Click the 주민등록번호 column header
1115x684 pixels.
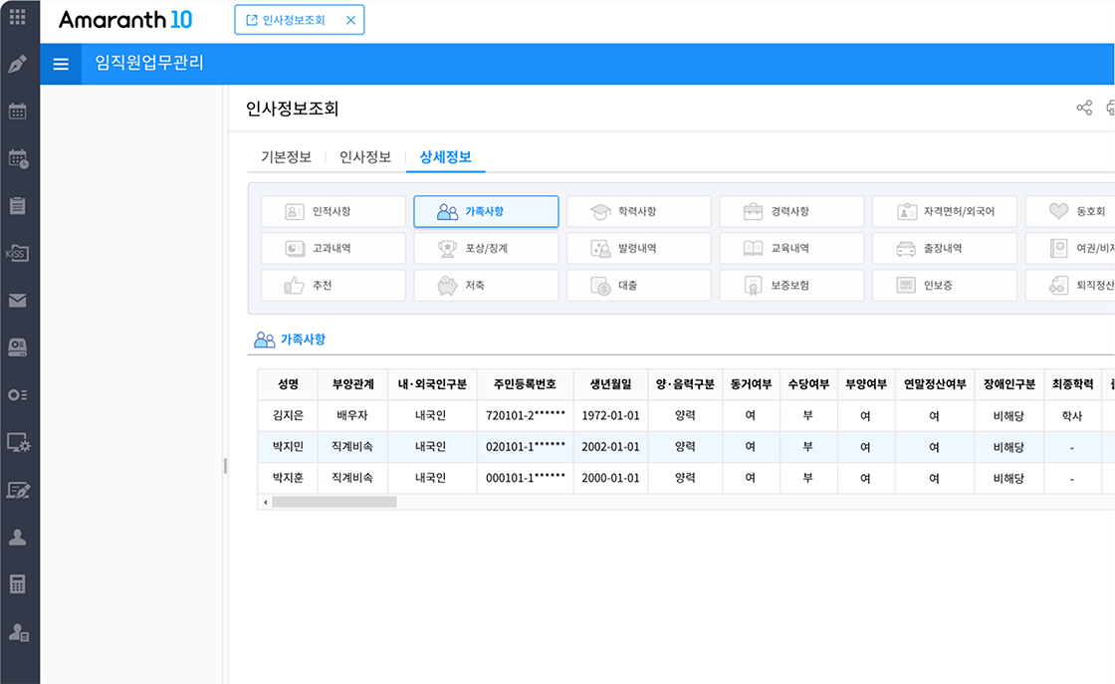click(x=526, y=384)
